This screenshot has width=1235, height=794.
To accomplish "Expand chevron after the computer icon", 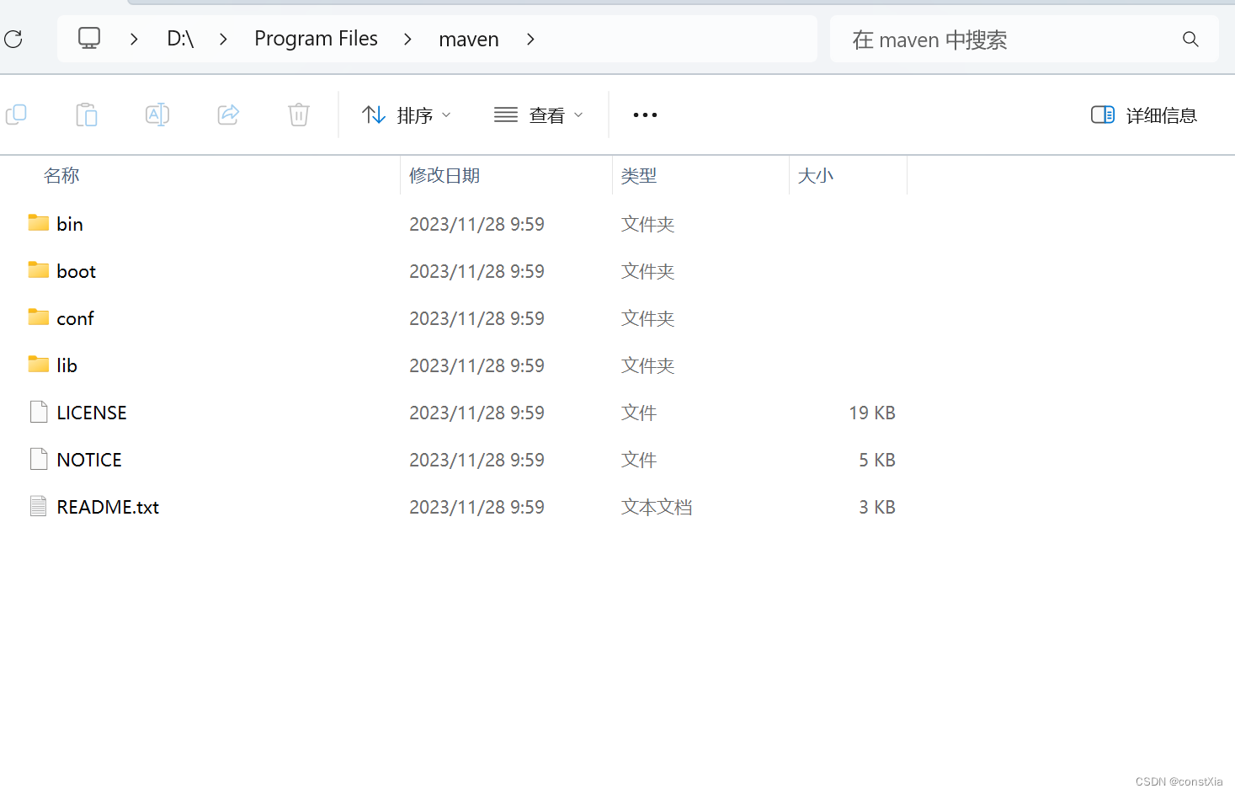I will (134, 39).
